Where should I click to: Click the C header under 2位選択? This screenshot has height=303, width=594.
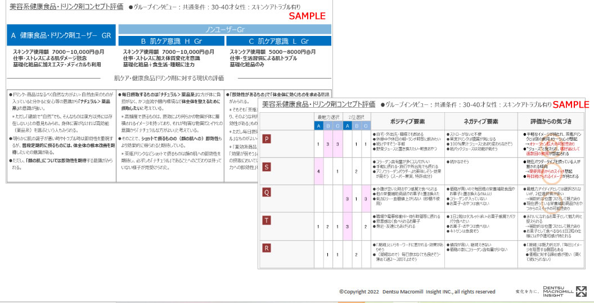coord(366,126)
